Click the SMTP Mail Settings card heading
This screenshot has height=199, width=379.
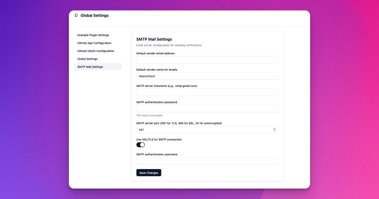154,39
